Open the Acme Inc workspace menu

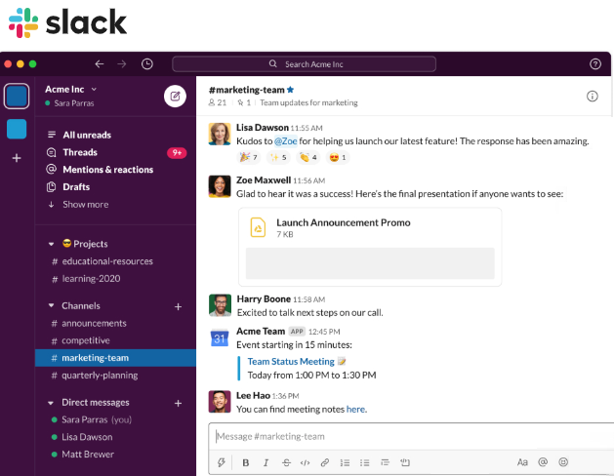click(71, 89)
